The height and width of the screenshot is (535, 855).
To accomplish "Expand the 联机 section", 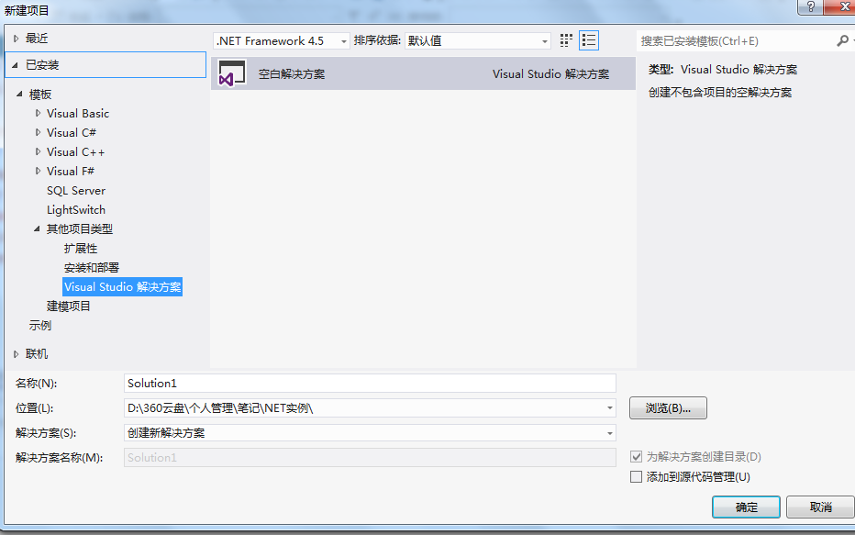I will point(16,354).
